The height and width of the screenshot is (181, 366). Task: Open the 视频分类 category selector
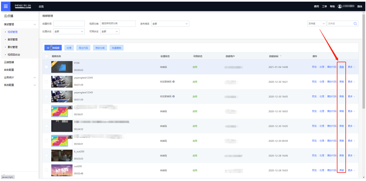tap(118, 24)
